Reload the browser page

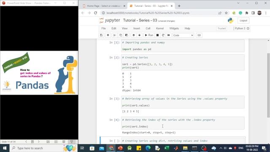coord(96,13)
